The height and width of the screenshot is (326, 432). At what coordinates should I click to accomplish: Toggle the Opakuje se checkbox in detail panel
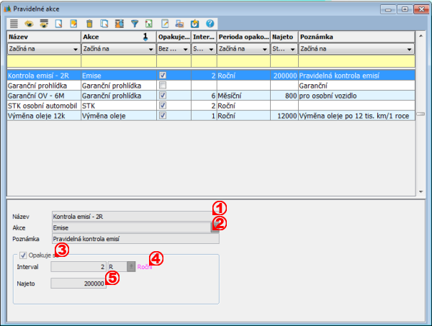coord(23,255)
